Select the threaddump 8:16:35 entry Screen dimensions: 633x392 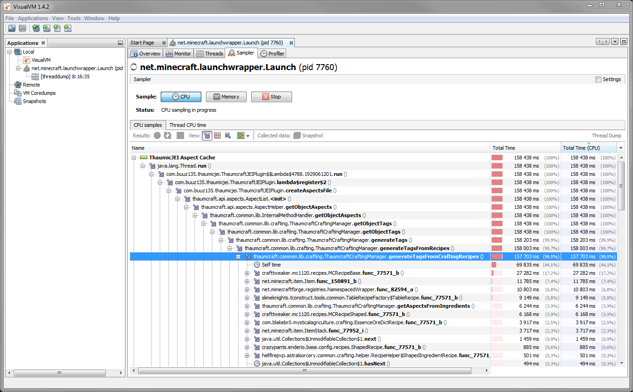click(61, 76)
